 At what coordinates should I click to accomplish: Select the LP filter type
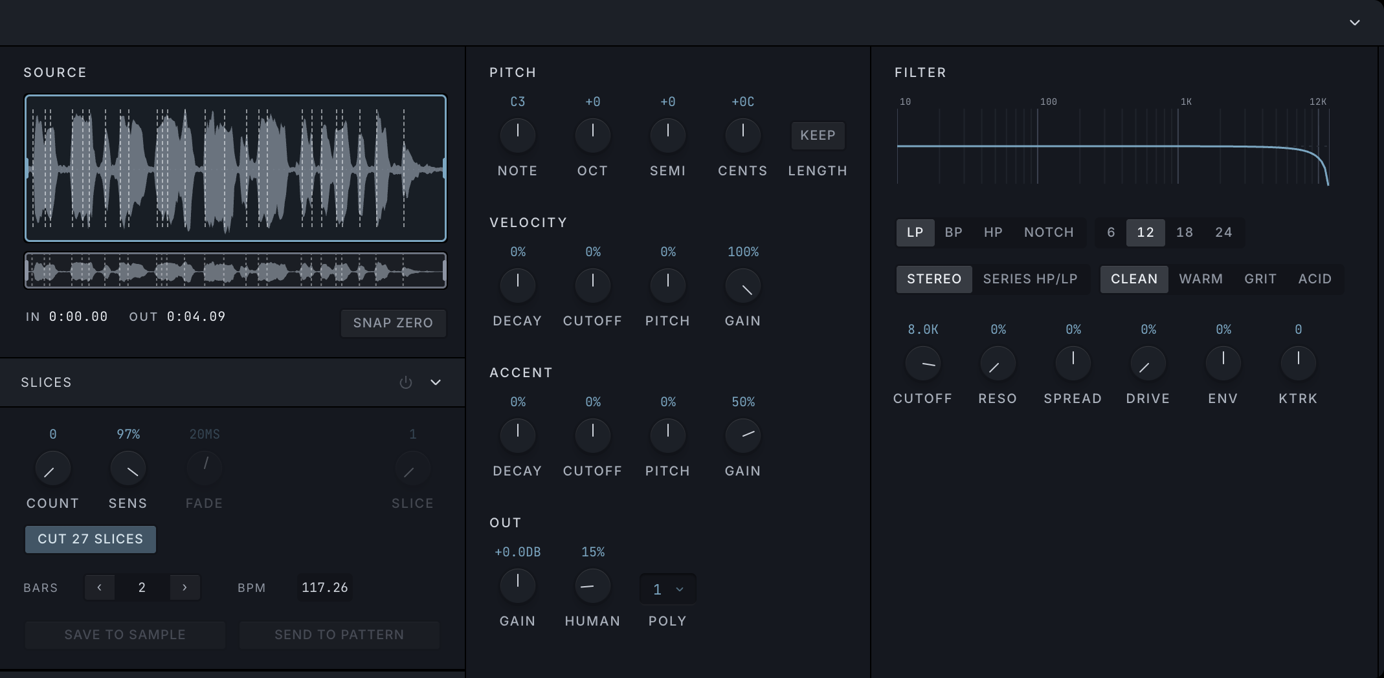915,232
